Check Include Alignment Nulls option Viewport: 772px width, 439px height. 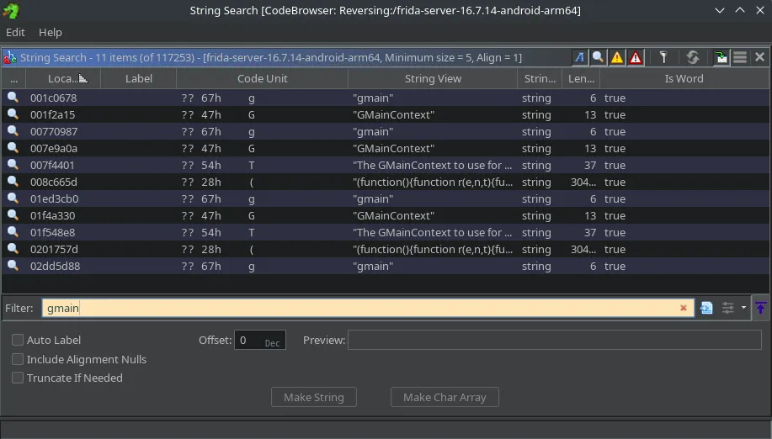click(18, 359)
